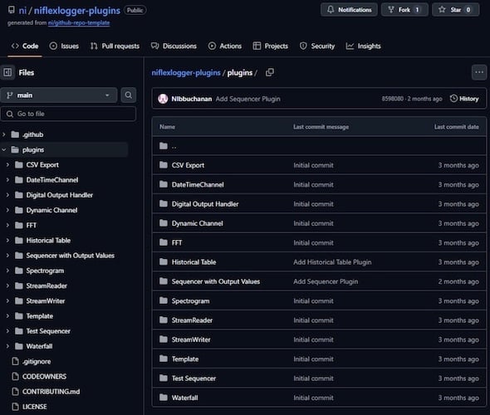The image size is (490, 415).
Task: Open .gitignore file in tree
Action: click(37, 362)
